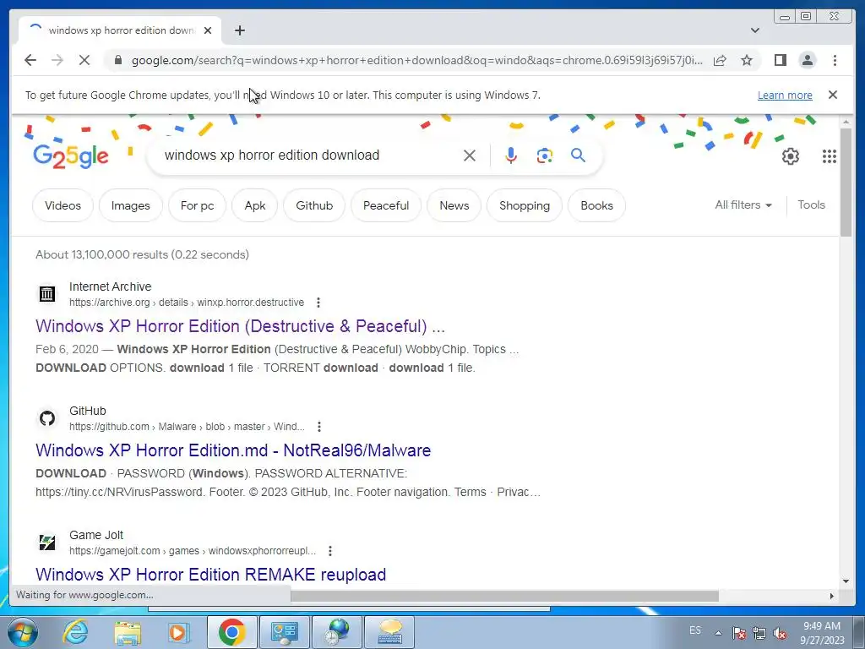
Task: Click the Chrome taskbar button
Action: point(231,632)
